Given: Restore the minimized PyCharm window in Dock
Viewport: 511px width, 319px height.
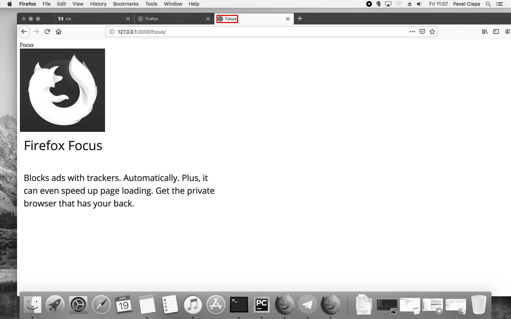Looking at the screenshot, I should 387,306.
